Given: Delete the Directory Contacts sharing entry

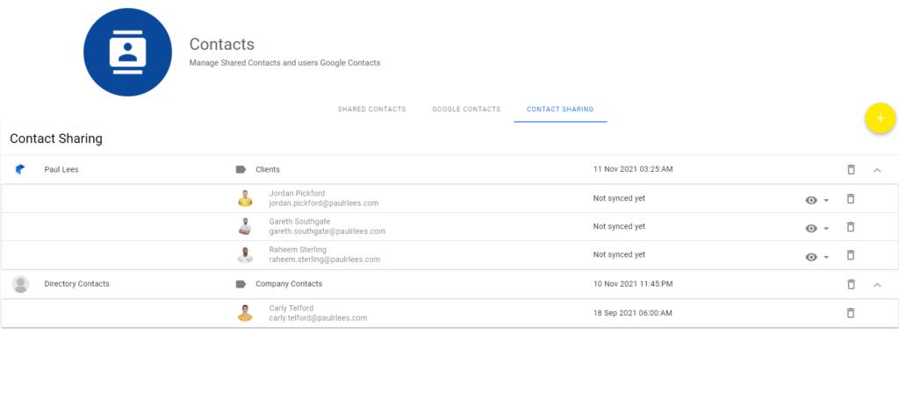Looking at the screenshot, I should 851,284.
